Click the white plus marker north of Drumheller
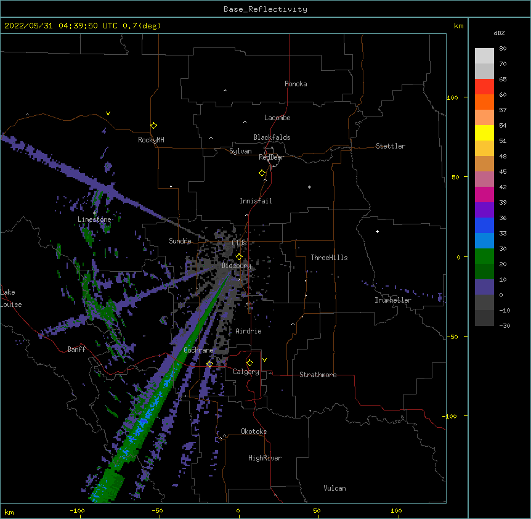531x519 pixels. click(x=377, y=231)
